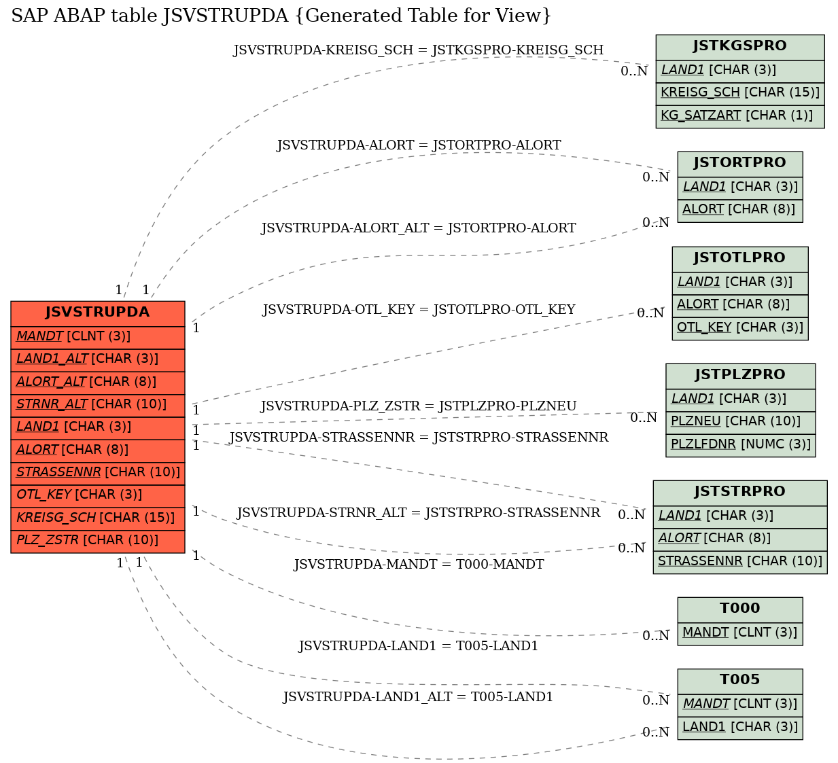Viewport: 838px width, 763px height.
Task: Click the JSVSTRUPDA-ALORT = JSTORTPRO-ALORT relation label
Action: click(419, 145)
